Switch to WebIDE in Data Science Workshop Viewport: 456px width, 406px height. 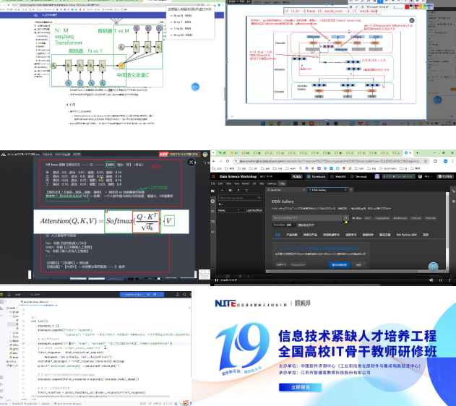pyautogui.click(x=337, y=176)
